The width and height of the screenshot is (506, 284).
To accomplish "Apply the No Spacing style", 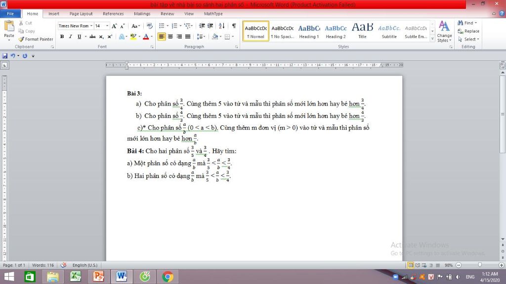I will (282, 31).
